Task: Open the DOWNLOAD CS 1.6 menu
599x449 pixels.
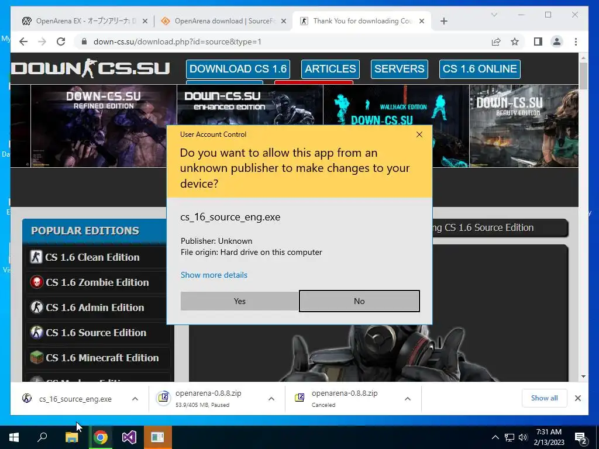Action: 238,69
